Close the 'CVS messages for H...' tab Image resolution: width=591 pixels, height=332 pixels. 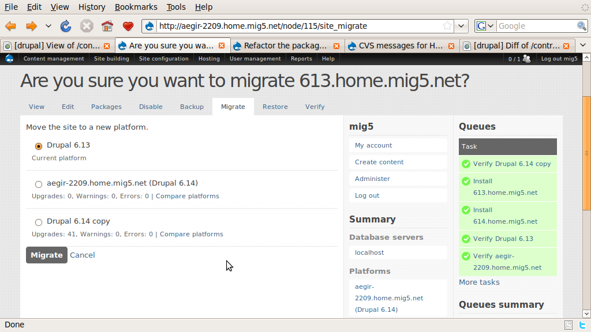pos(451,46)
